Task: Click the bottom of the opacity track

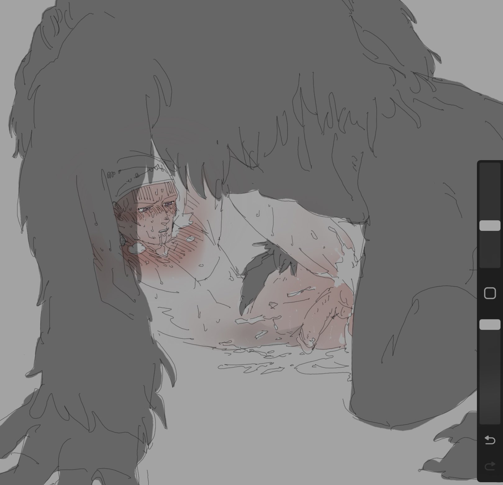Action: tap(490, 420)
